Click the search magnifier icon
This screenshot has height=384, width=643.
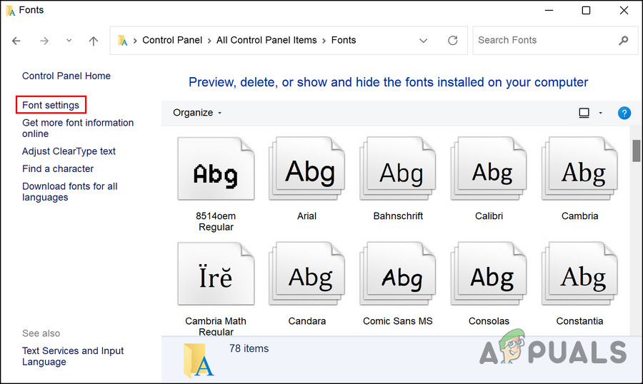point(623,40)
